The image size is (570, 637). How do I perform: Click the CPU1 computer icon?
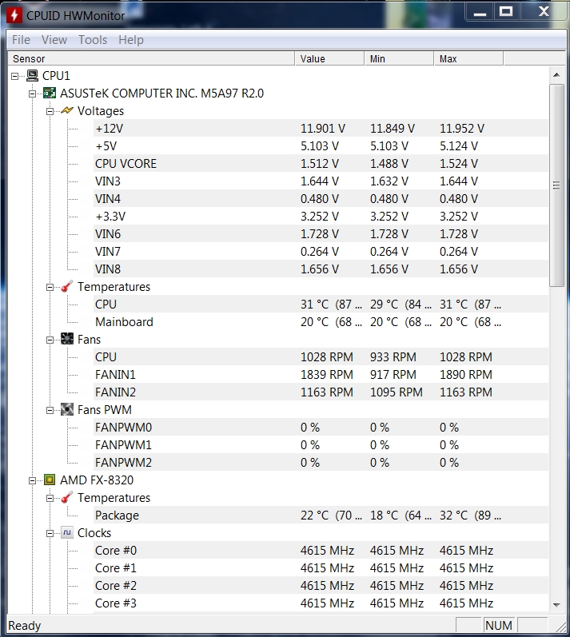tap(33, 76)
